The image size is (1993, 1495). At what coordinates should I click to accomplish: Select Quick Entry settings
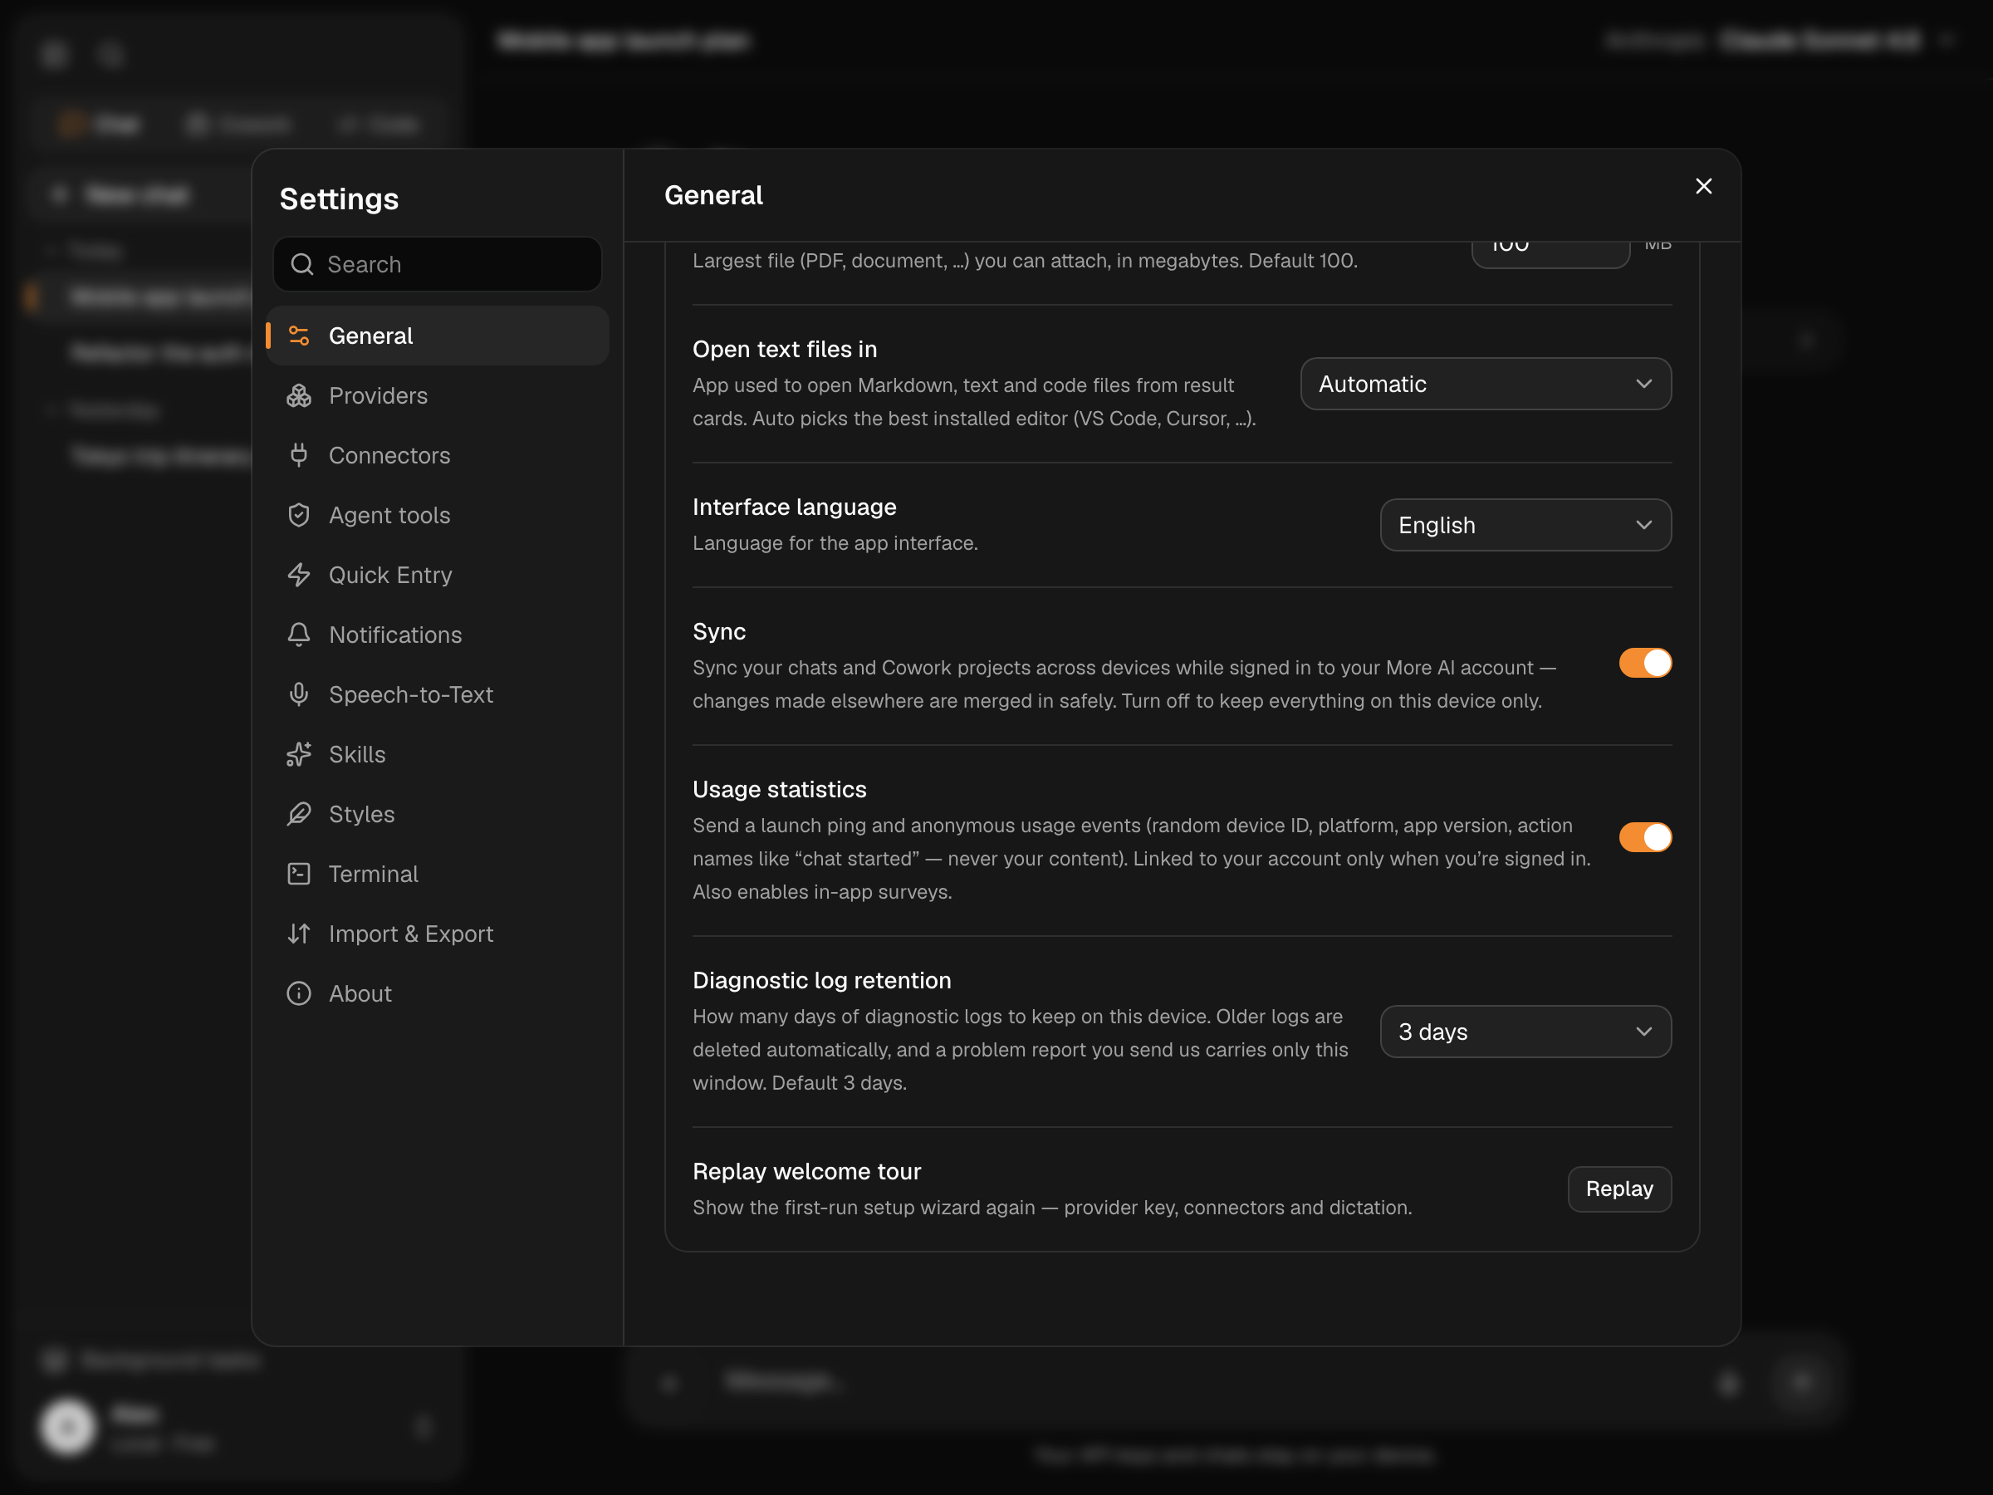coord(437,575)
